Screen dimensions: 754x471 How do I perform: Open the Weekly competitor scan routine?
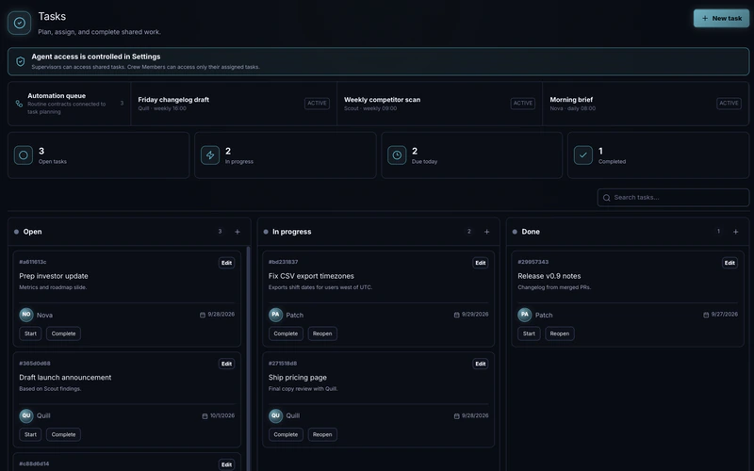[439, 104]
